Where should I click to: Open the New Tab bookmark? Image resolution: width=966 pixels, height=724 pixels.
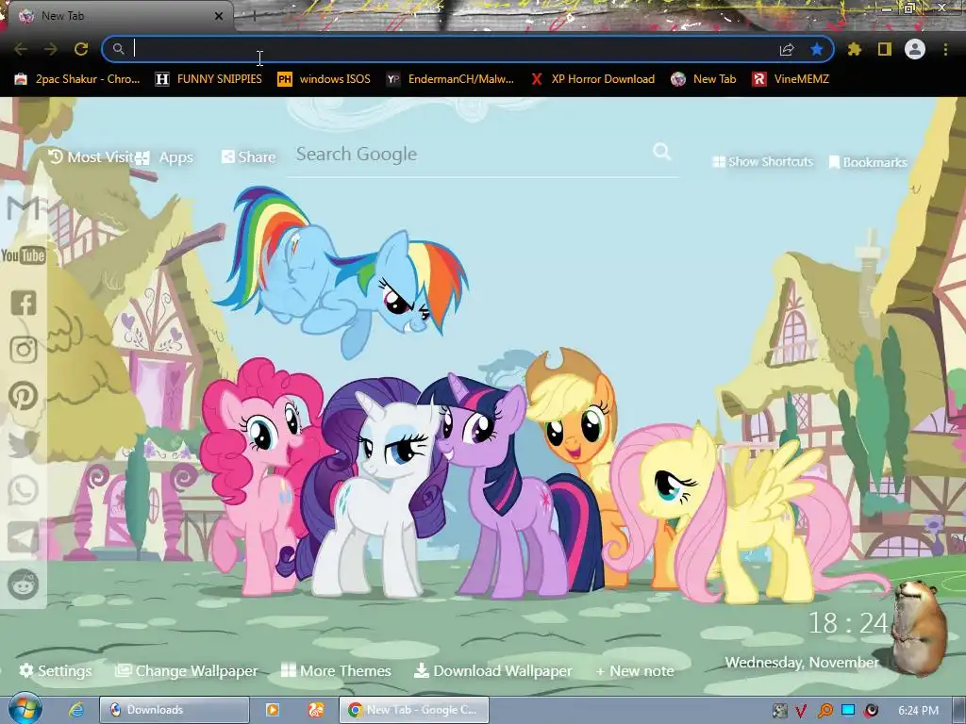point(704,79)
